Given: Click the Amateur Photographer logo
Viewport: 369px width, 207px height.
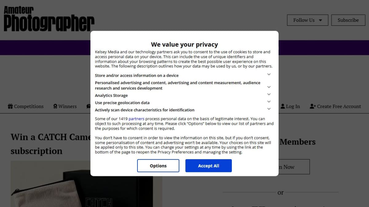Looking at the screenshot, I should click(49, 19).
